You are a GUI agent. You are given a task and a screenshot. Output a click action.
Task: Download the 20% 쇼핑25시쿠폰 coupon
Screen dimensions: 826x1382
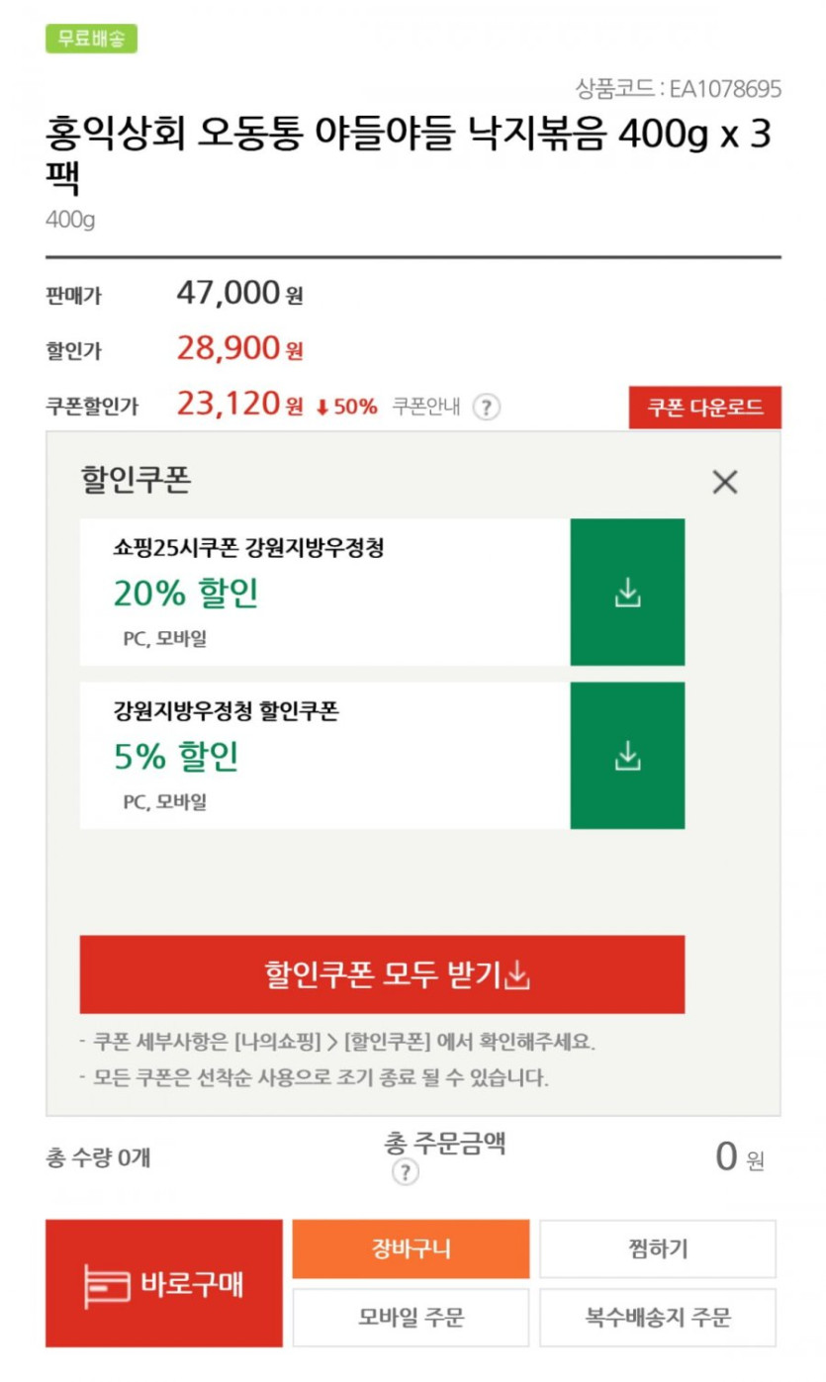pyautogui.click(x=627, y=593)
